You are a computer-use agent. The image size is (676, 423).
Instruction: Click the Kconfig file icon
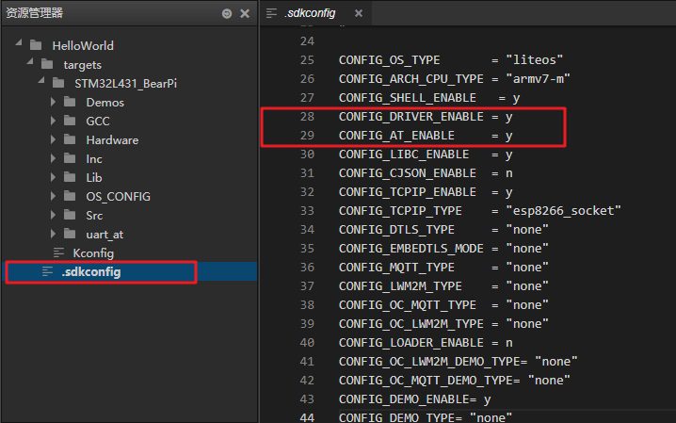(58, 252)
